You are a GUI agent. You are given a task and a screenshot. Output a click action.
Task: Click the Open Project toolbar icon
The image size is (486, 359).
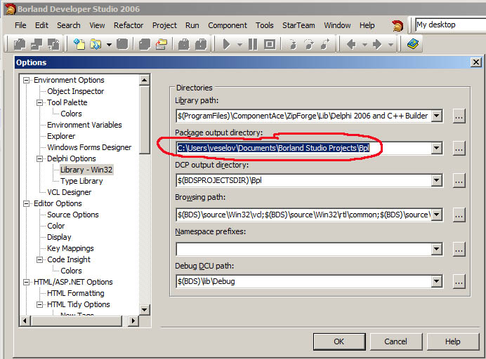click(x=162, y=44)
